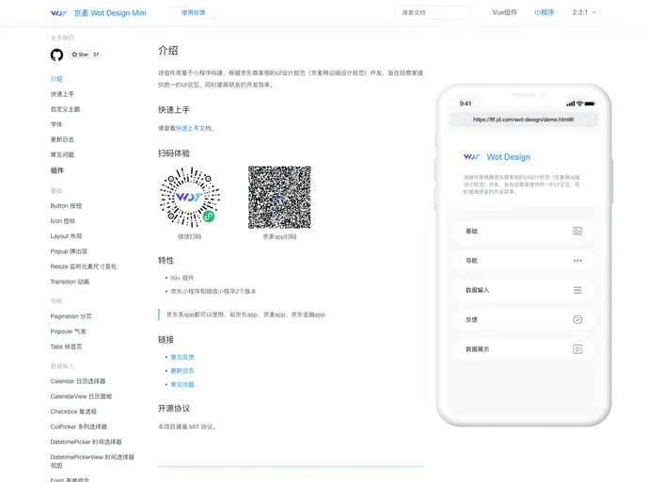Click the 京麦app QR code image
The width and height of the screenshot is (647, 482).
tap(279, 197)
